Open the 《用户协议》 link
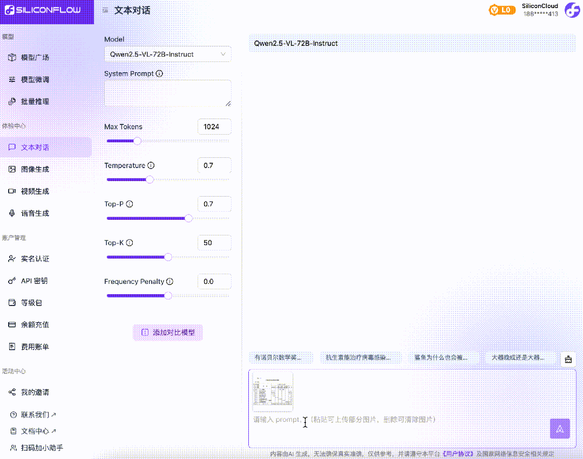 pyautogui.click(x=458, y=454)
